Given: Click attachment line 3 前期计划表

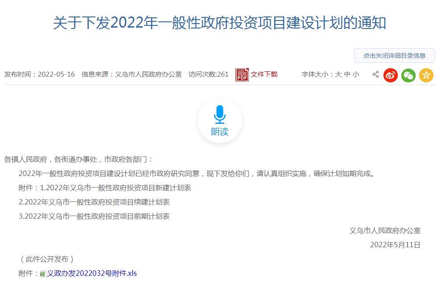Looking at the screenshot, I should 94,216.
